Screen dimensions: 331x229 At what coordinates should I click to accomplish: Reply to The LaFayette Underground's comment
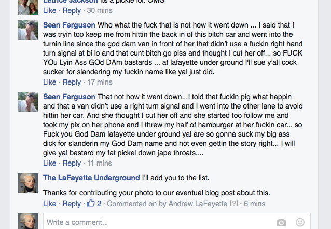tap(72, 204)
